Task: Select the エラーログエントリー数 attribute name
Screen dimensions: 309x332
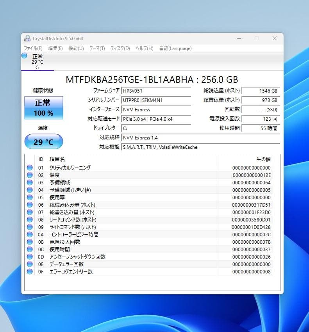Action: click(x=71, y=271)
